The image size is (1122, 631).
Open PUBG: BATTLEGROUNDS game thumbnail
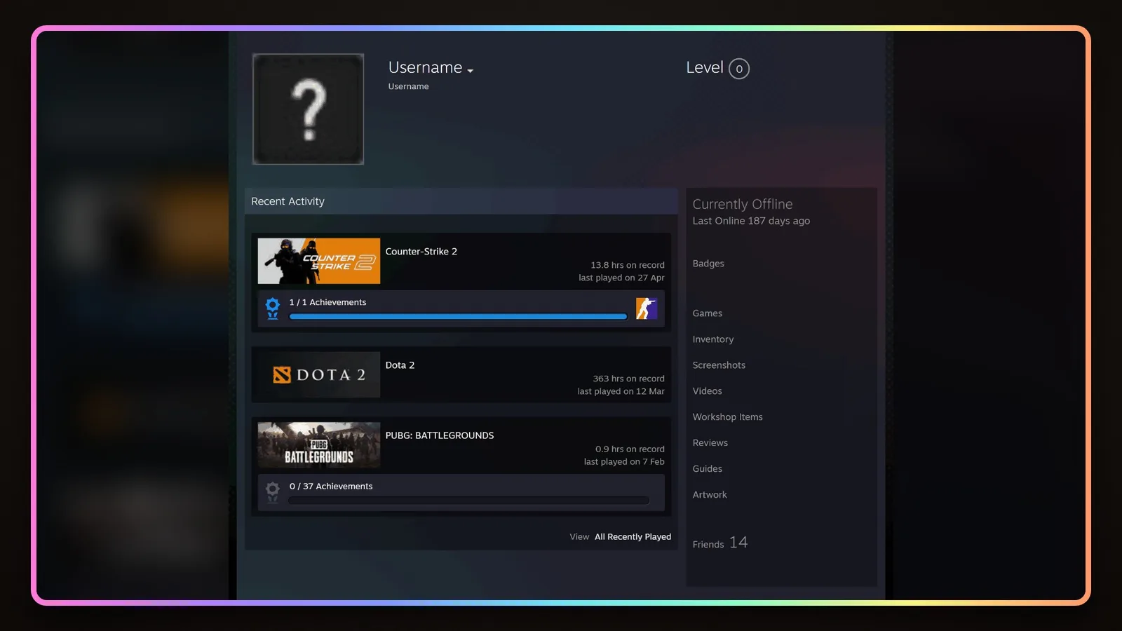pos(319,445)
